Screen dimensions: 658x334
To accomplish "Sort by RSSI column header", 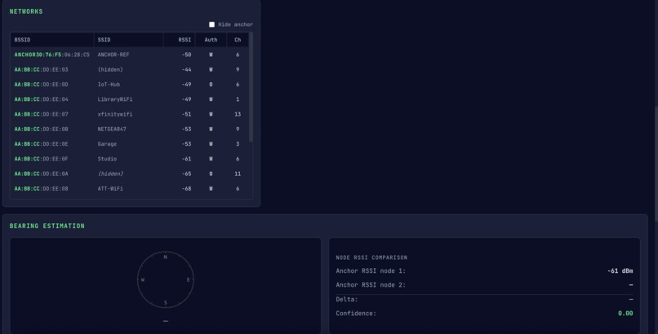I will point(179,40).
